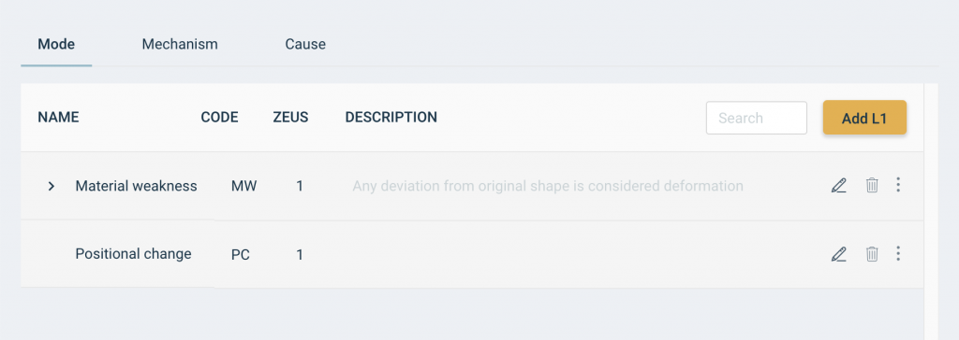The width and height of the screenshot is (959, 340).
Task: Delete the Positional change row via trash icon
Action: [872, 254]
